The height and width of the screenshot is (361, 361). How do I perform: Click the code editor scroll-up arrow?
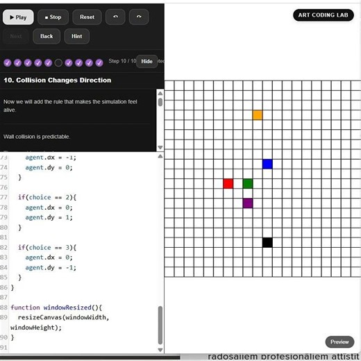(x=160, y=156)
